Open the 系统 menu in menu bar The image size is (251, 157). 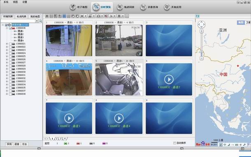click(x=6, y=2)
